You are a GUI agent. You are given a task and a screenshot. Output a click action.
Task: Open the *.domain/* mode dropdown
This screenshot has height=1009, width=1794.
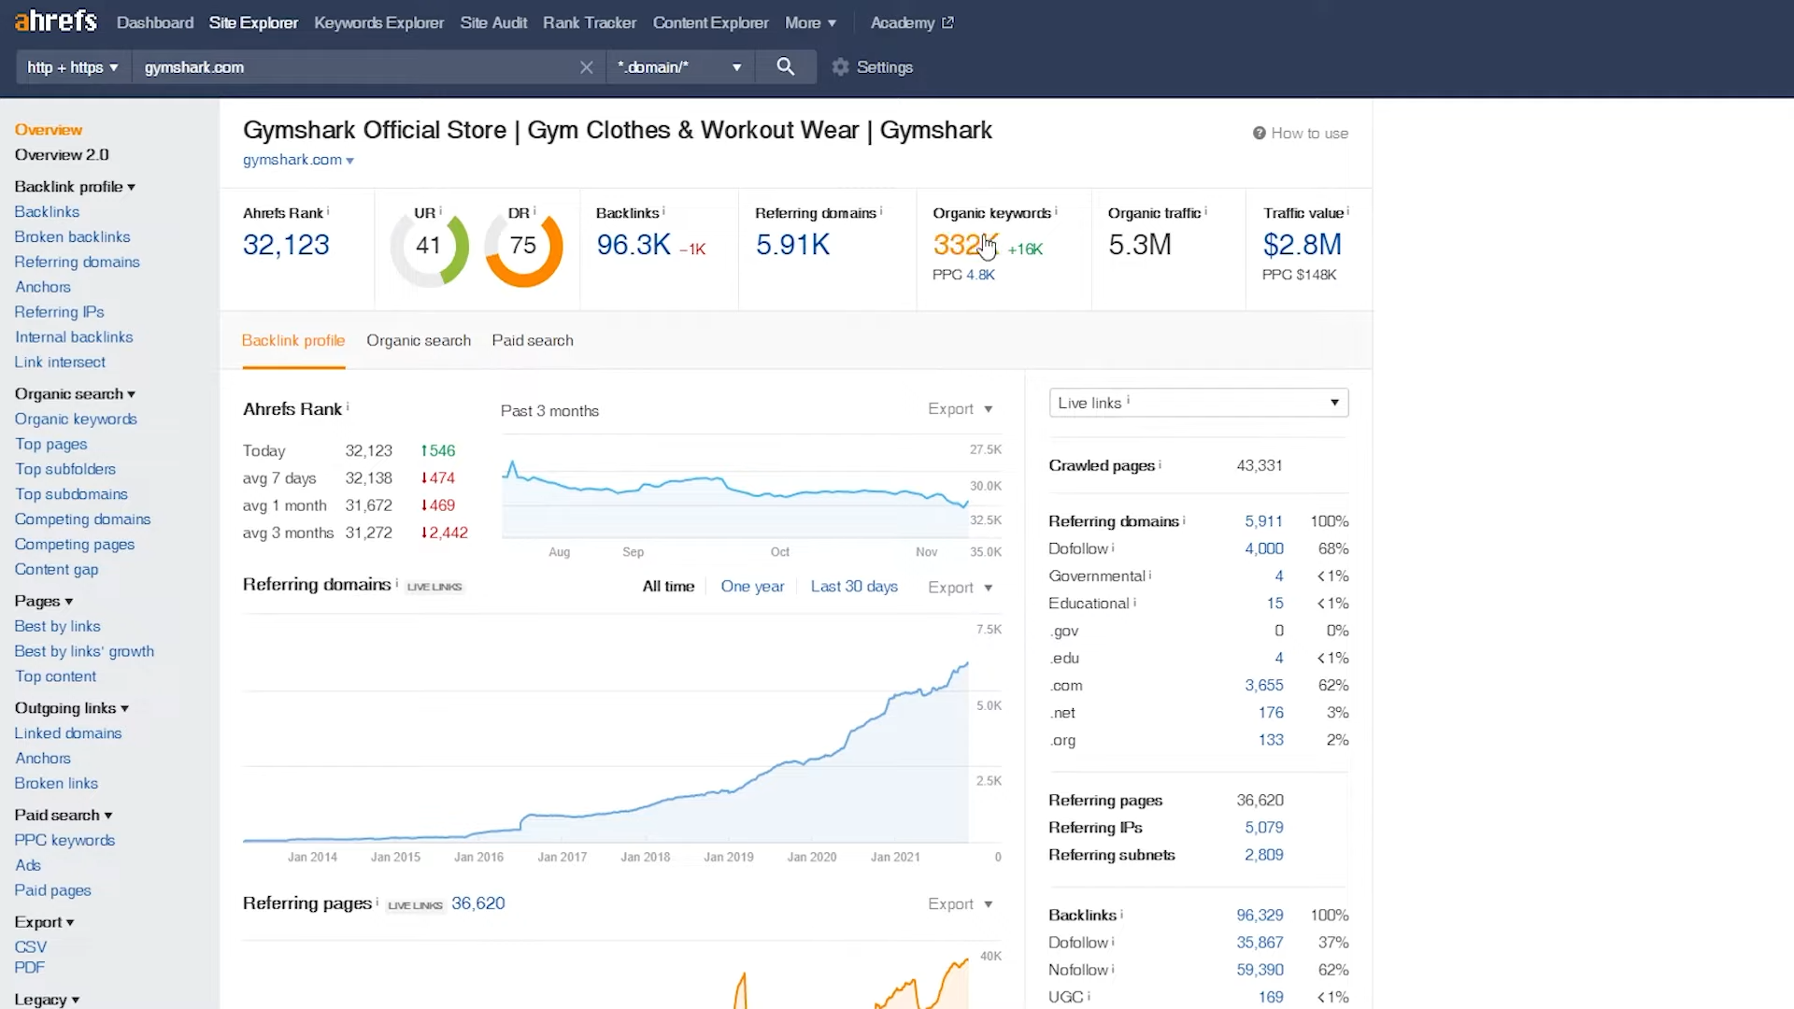pyautogui.click(x=679, y=67)
